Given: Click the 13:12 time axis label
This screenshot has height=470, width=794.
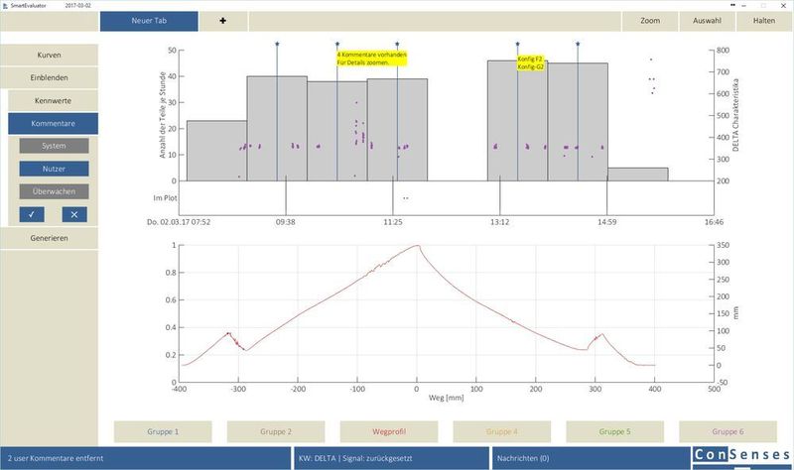Looking at the screenshot, I should 500,221.
